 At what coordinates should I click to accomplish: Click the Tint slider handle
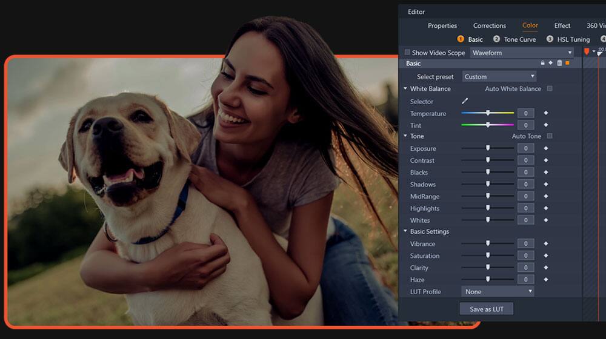coord(488,125)
